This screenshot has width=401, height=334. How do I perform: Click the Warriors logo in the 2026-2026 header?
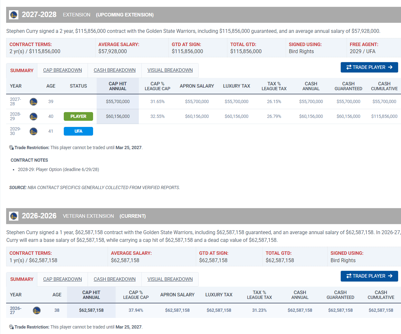point(14,216)
